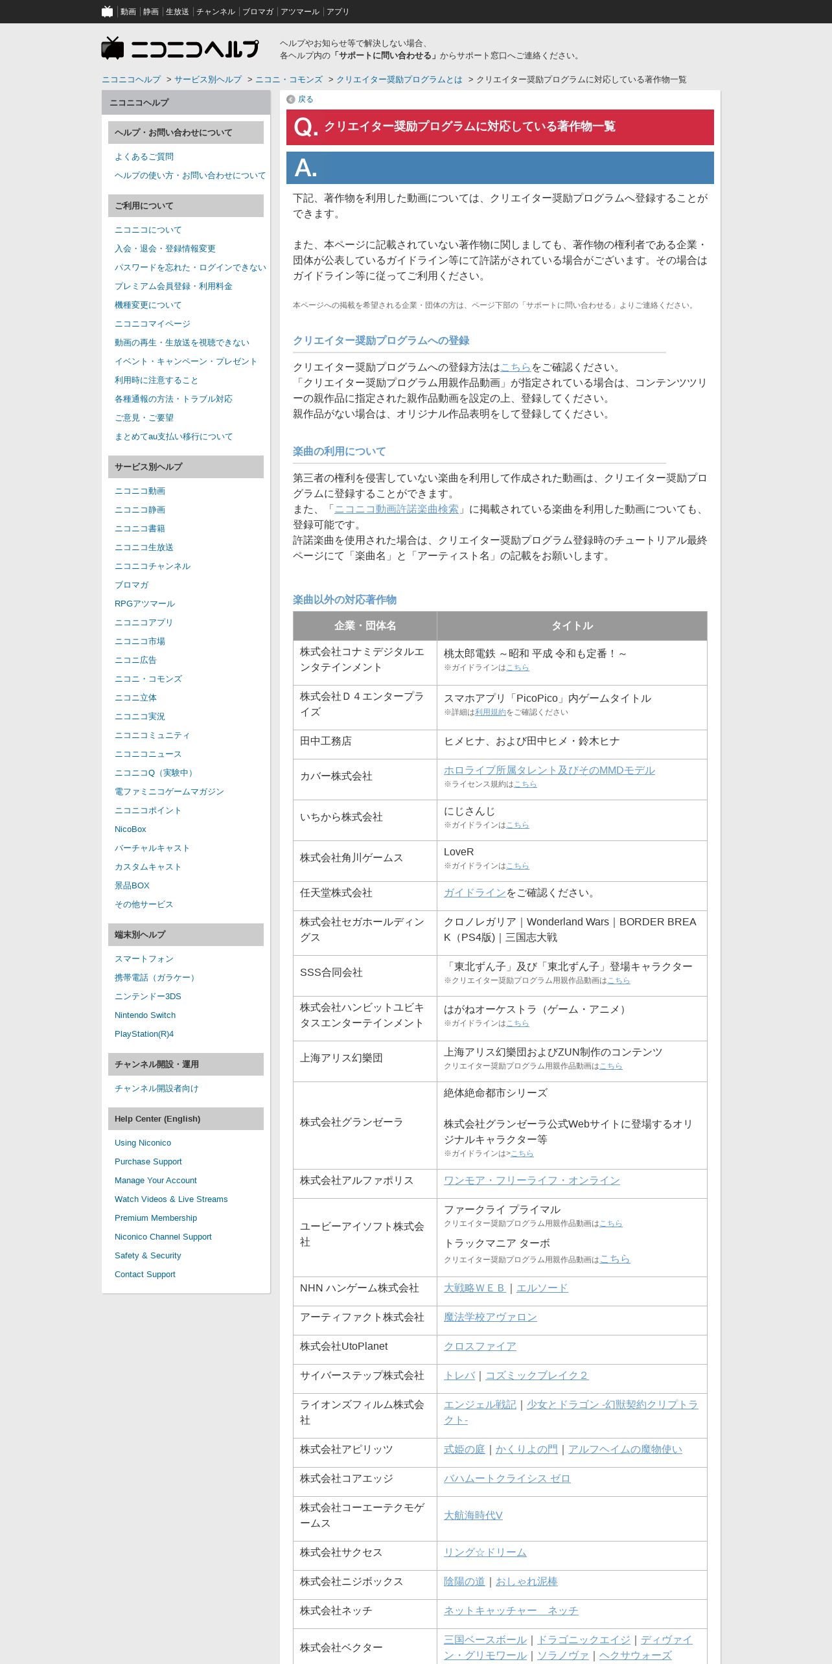Open アツマール in the top navigation bar

pos(300,12)
